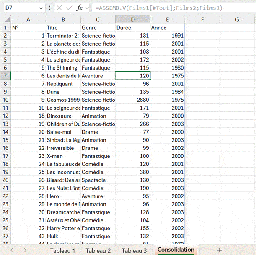The image size is (256, 255).
Task: Open the Insert Function fx dialog
Action: [80, 8]
